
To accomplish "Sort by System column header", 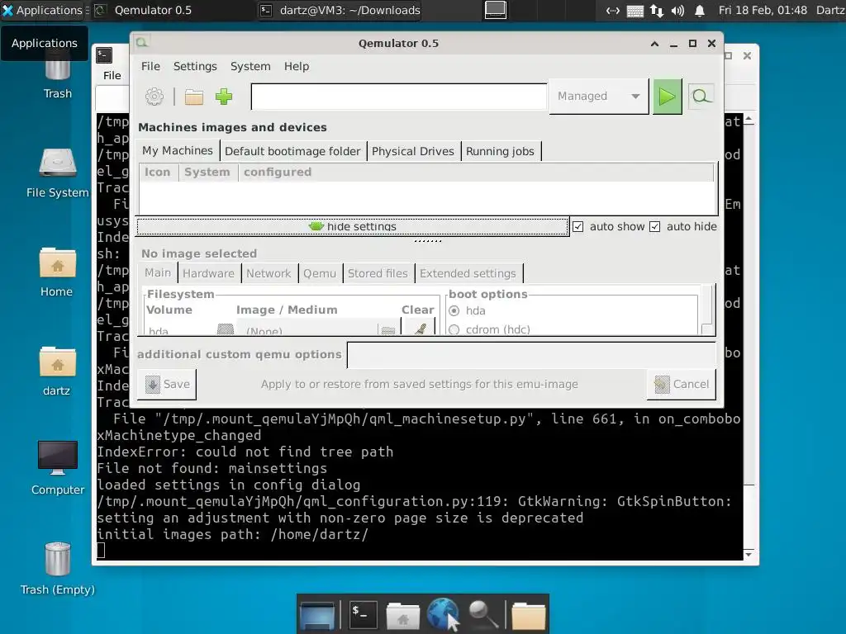I will pyautogui.click(x=207, y=172).
